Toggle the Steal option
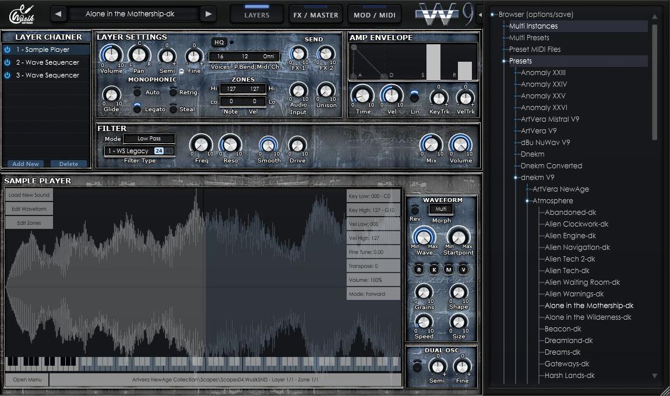Image resolution: width=670 pixels, height=396 pixels. [173, 109]
